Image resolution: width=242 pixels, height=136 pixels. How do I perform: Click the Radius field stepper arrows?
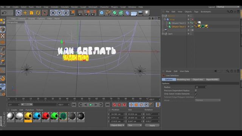pos(206,87)
